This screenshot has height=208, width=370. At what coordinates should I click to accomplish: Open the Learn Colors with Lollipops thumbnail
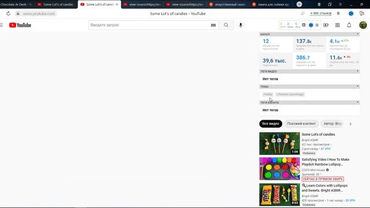point(279,195)
